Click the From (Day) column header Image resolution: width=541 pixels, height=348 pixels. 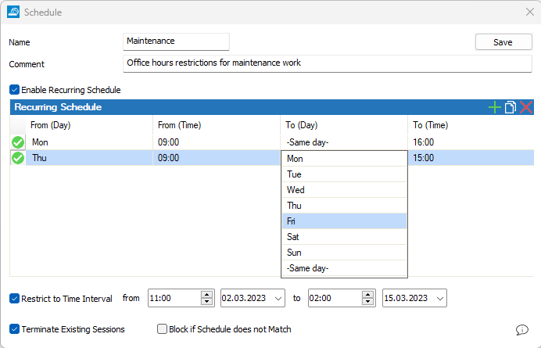click(x=89, y=125)
